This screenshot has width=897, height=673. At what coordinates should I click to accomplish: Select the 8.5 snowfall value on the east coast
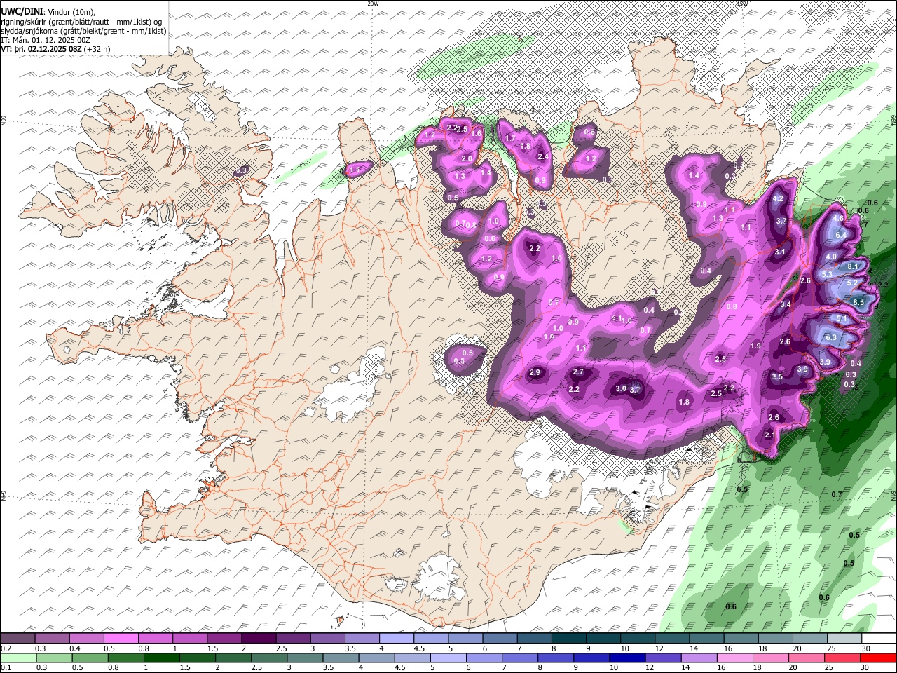click(859, 301)
